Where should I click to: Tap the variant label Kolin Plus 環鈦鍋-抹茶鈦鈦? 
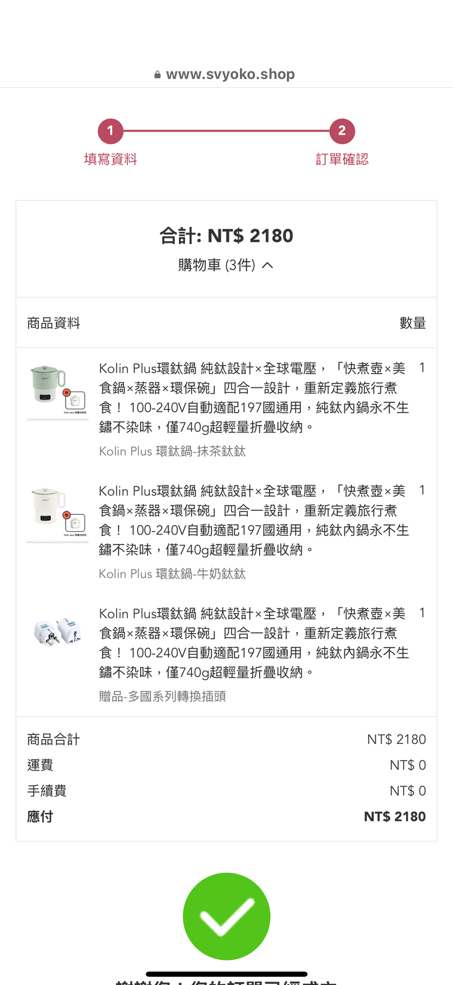tap(172, 451)
